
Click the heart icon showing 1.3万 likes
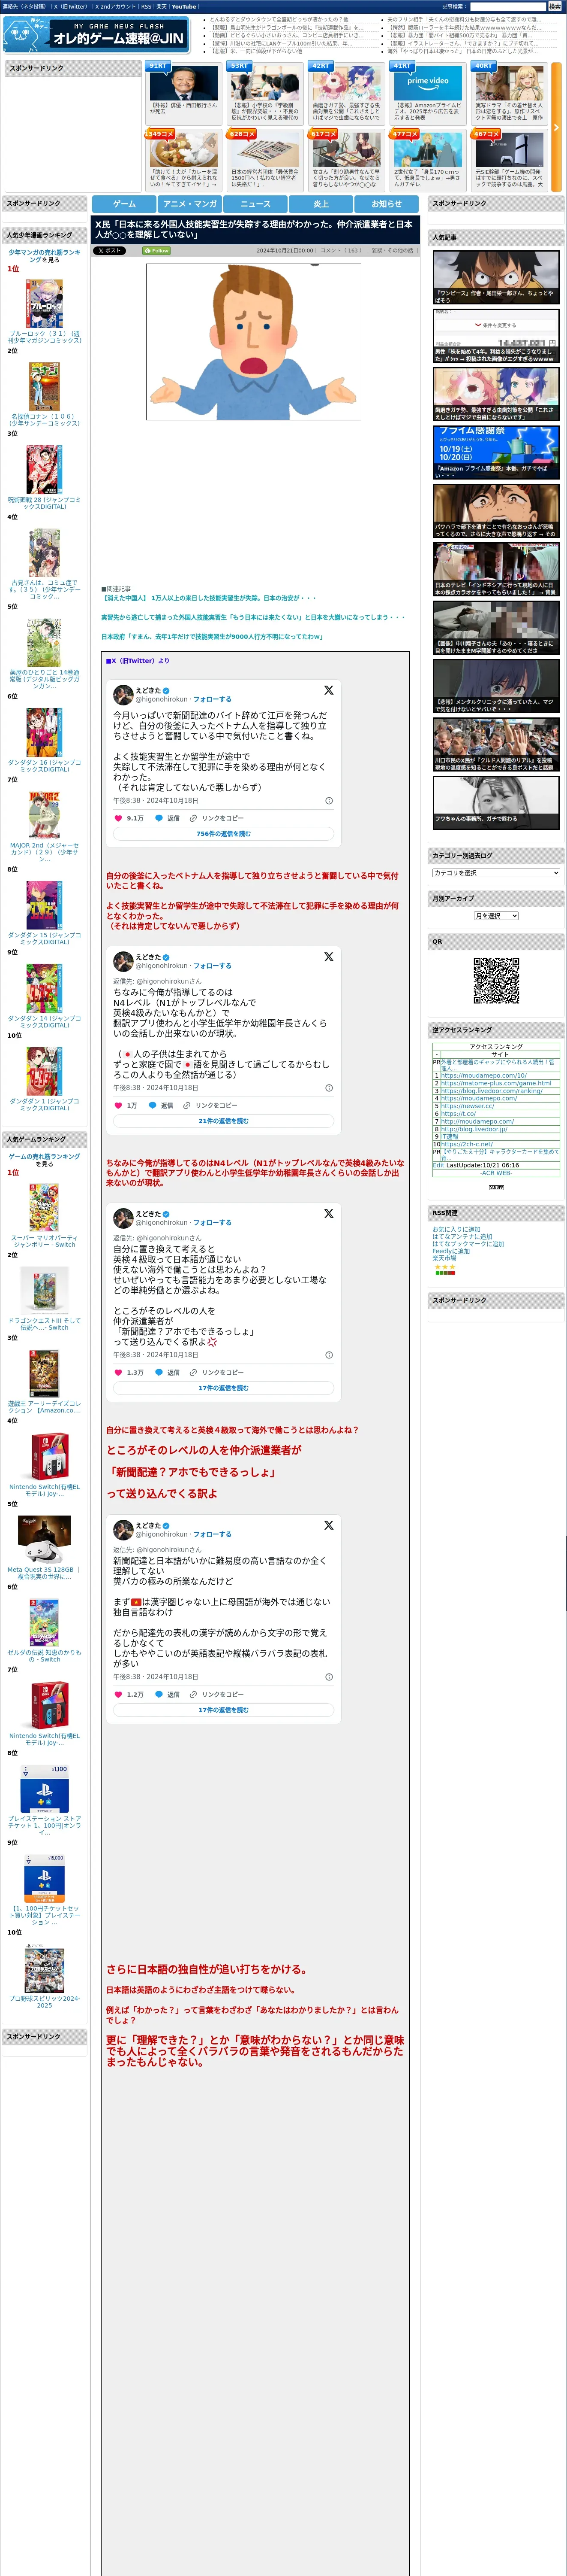pos(118,1372)
